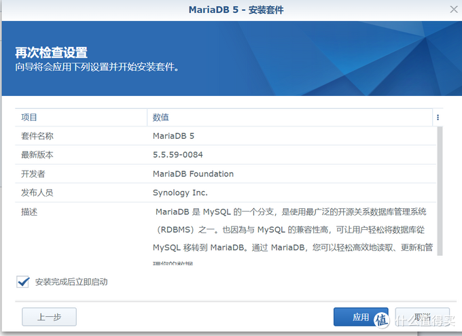This screenshot has width=462, height=336.
Task: Uncheck 安装完成后立即启动 checkbox
Action: 22,282
